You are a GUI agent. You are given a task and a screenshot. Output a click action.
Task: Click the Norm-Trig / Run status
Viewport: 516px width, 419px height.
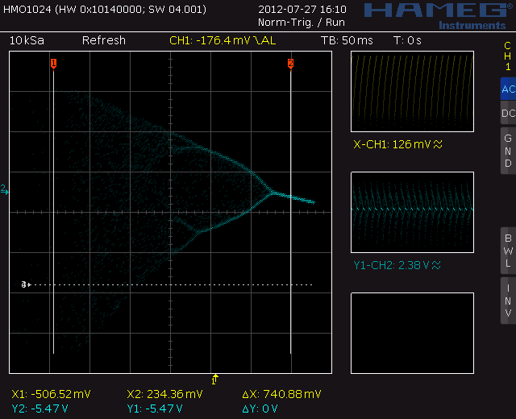click(x=290, y=22)
